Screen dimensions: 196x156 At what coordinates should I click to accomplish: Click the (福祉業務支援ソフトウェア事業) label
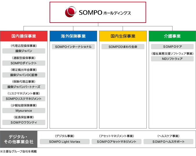(173, 54)
